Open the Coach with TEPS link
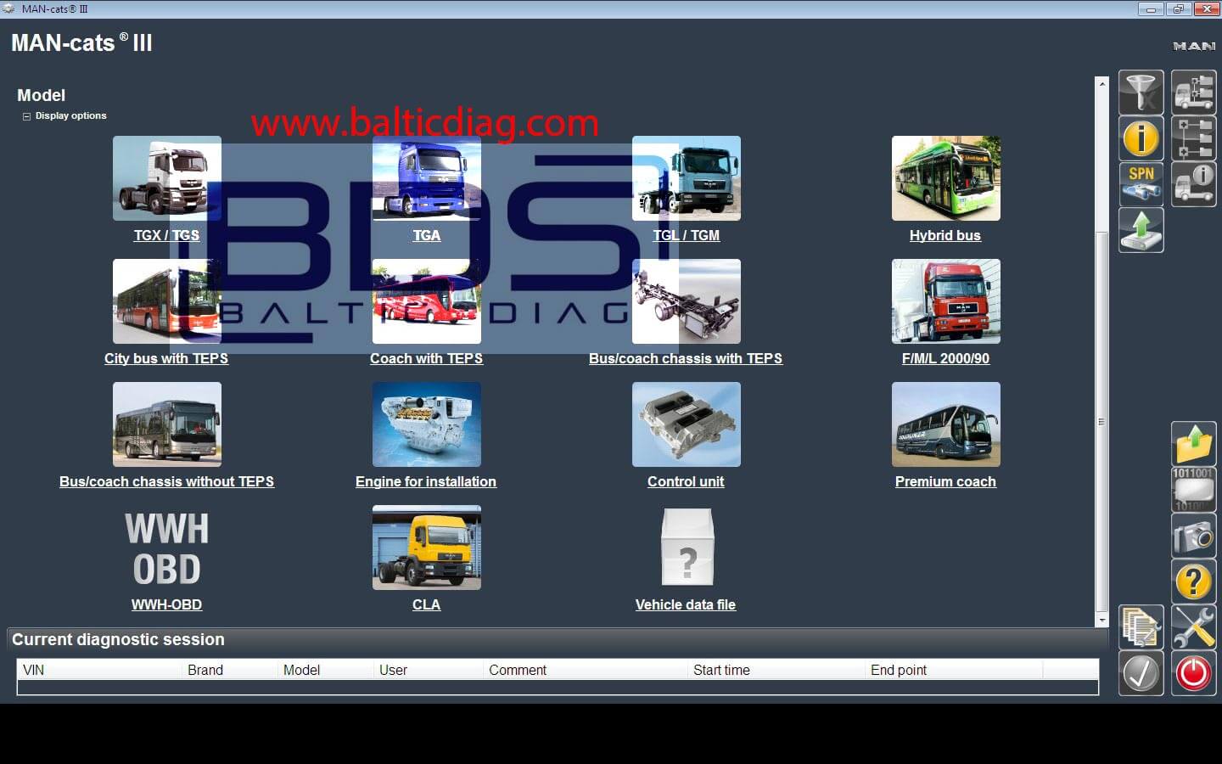Viewport: 1222px width, 764px height. pyautogui.click(x=426, y=358)
